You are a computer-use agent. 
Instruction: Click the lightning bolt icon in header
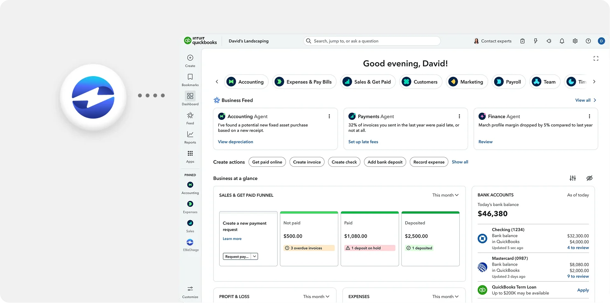tap(535, 41)
